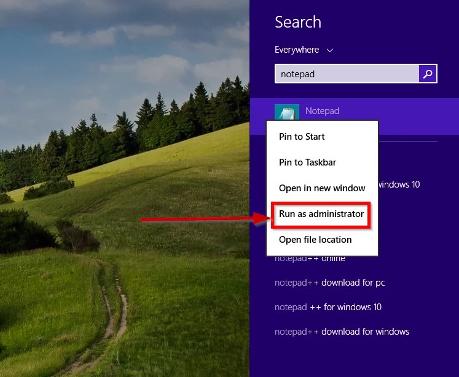Open the Notepad search result
This screenshot has width=459, height=377.
click(x=354, y=116)
